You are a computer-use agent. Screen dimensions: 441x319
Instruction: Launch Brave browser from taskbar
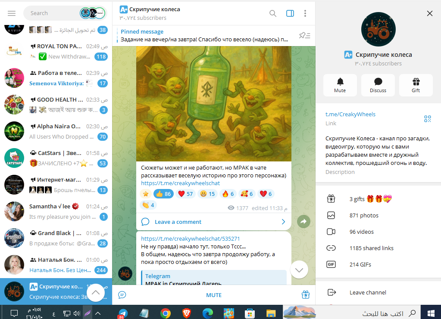[x=187, y=313]
